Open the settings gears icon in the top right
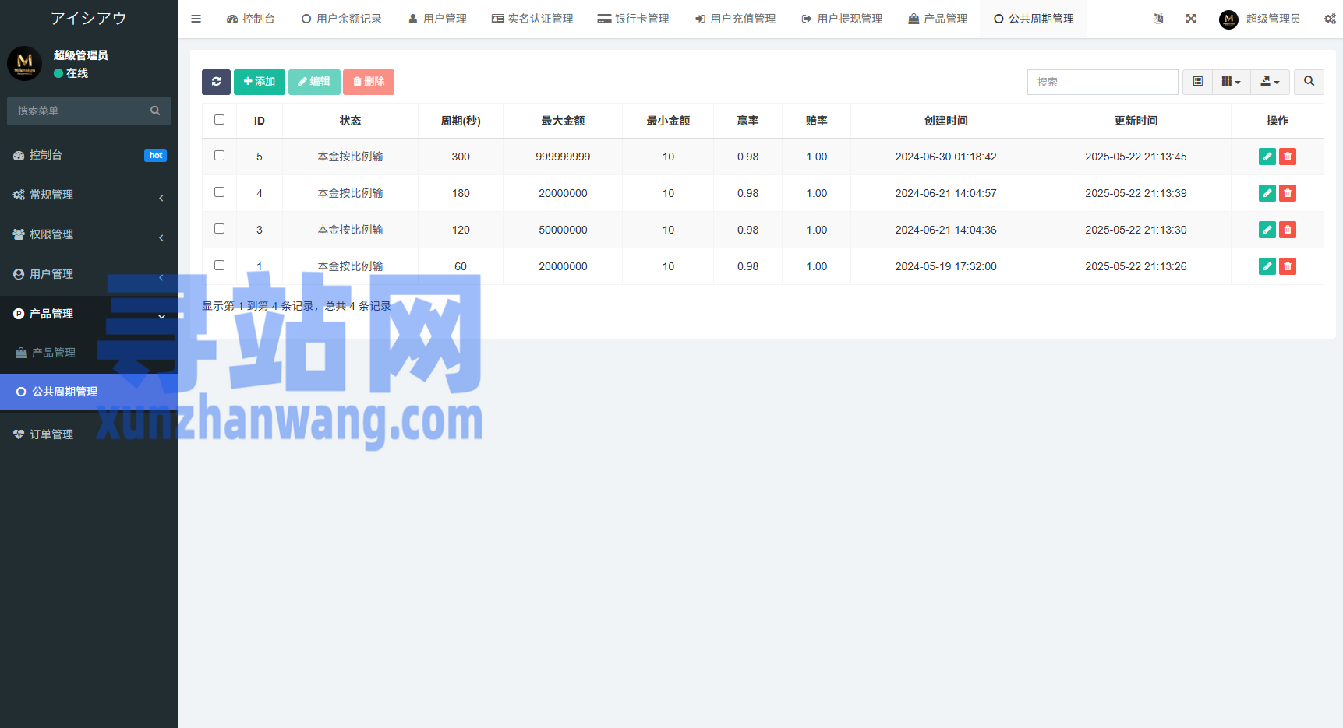 [1330, 19]
